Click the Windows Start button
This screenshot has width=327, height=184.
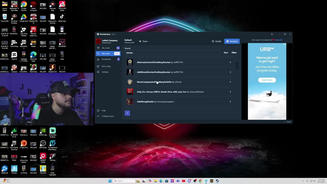pyautogui.click(x=110, y=181)
